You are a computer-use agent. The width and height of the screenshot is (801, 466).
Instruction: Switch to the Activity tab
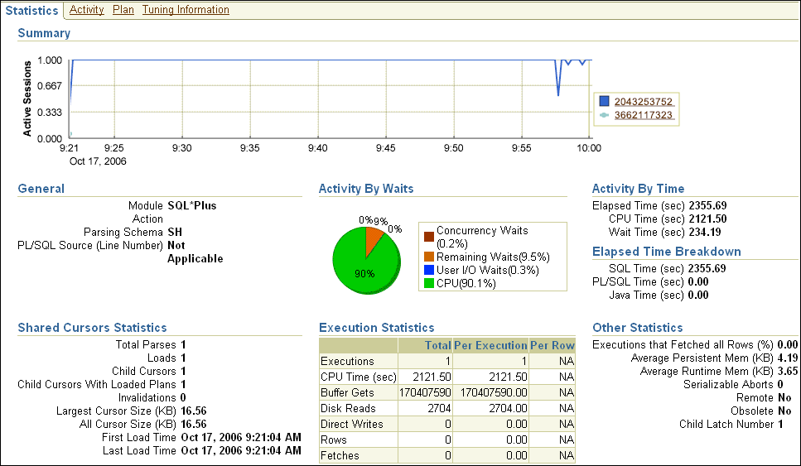(86, 10)
